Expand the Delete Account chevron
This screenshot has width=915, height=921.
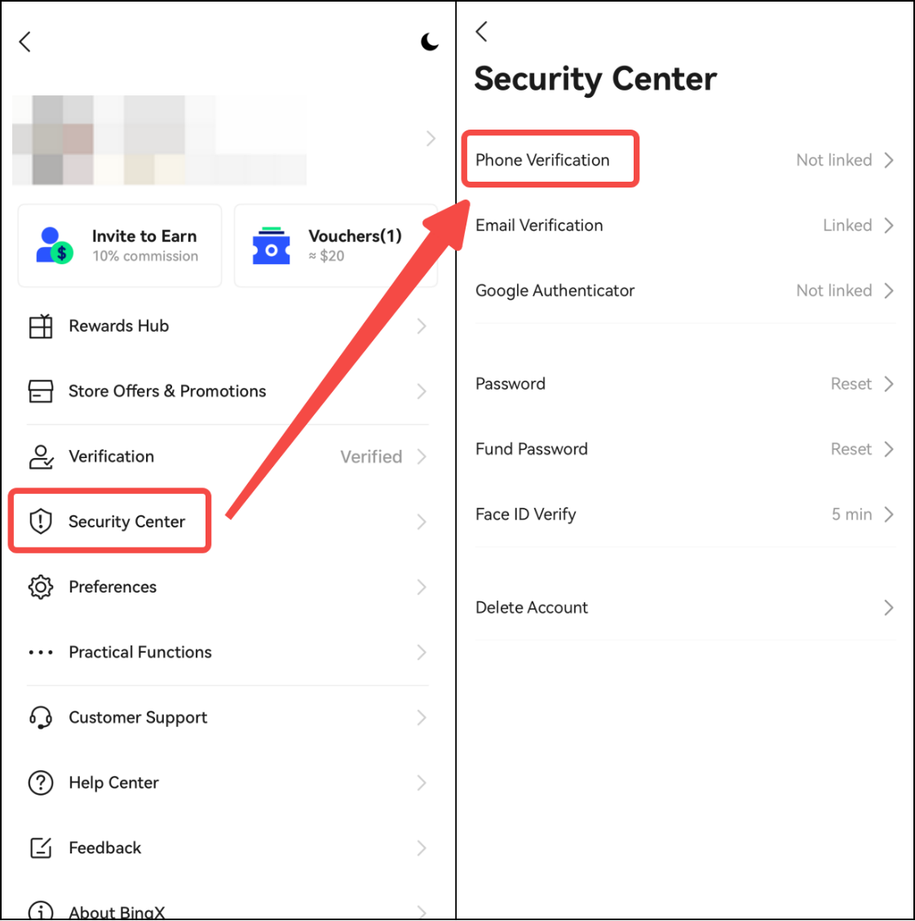point(889,608)
